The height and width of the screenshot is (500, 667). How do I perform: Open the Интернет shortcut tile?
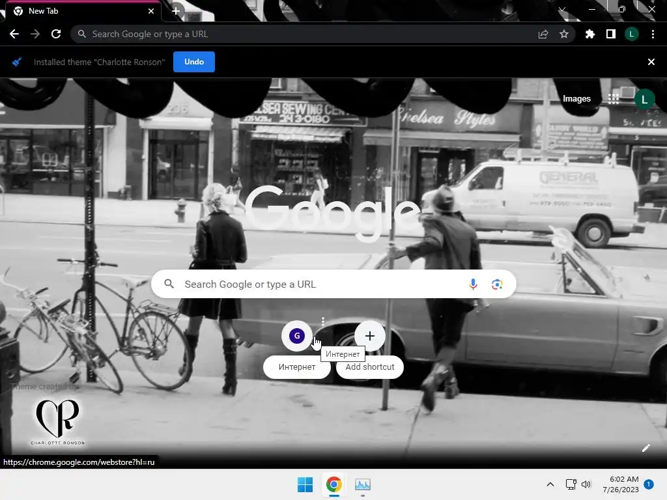pyautogui.click(x=297, y=349)
